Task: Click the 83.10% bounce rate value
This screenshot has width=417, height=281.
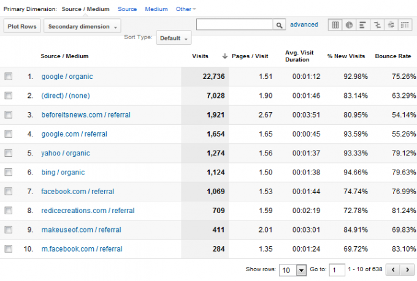Action: [x=404, y=249]
